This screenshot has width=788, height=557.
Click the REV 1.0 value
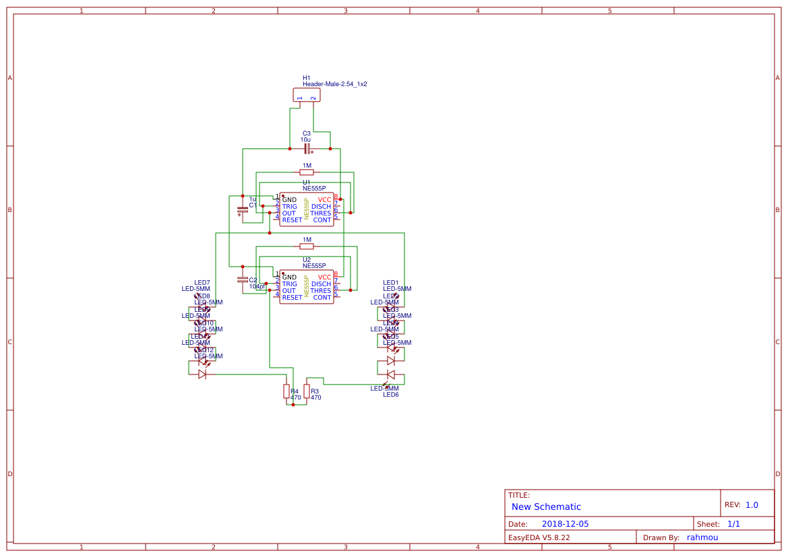point(752,505)
